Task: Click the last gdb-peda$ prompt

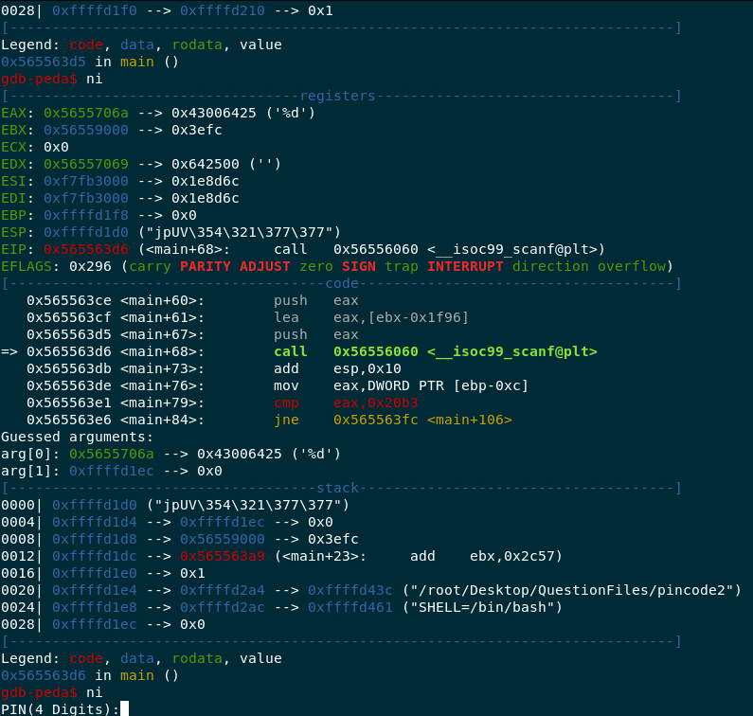Action: 39,692
